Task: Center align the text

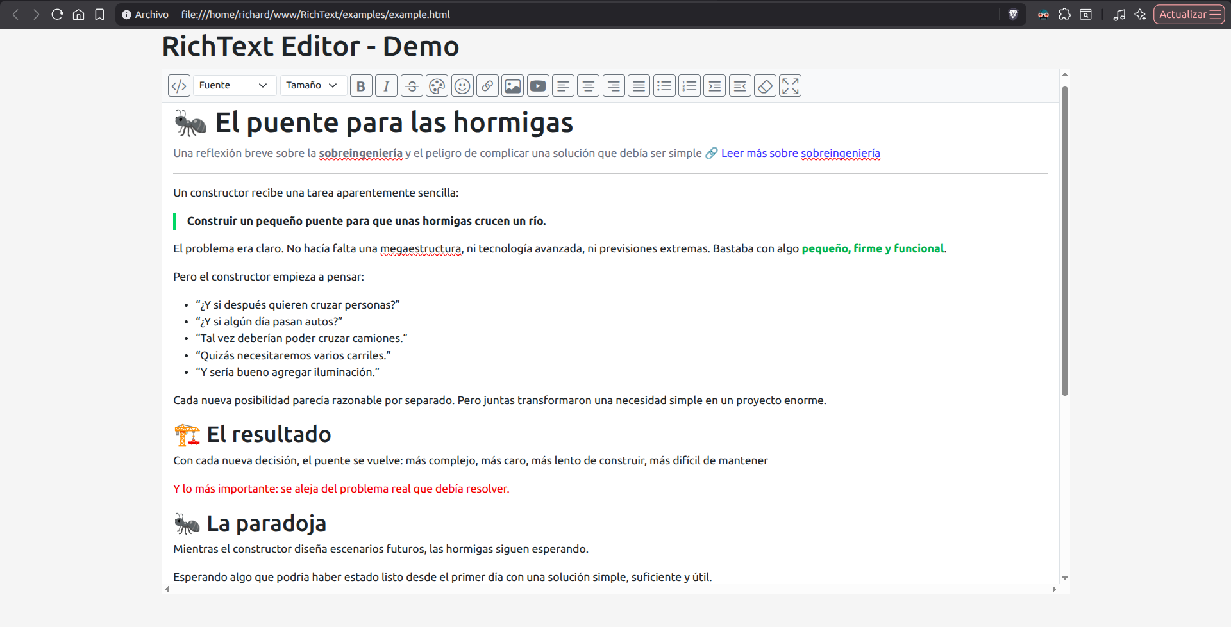Action: click(x=588, y=86)
